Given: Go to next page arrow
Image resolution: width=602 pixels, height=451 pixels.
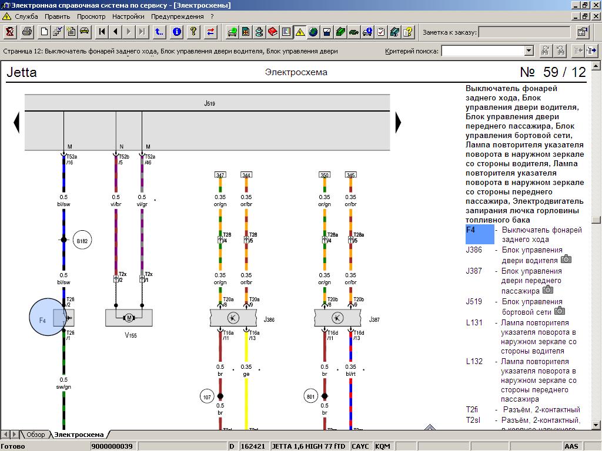Looking at the screenshot, I should click(x=129, y=32).
